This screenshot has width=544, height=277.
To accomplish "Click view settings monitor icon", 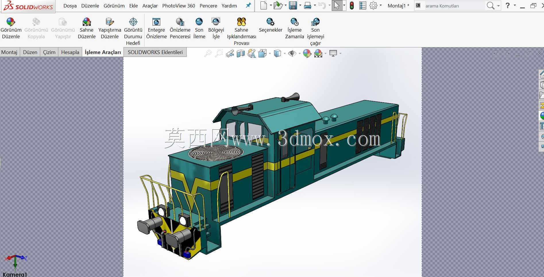I will [x=333, y=53].
